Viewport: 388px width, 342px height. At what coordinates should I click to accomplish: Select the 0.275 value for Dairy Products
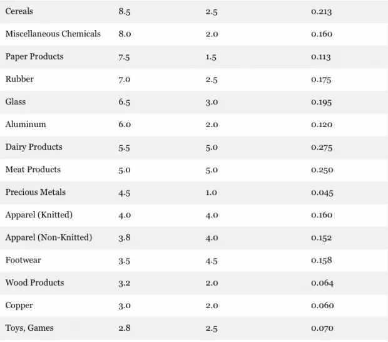pyautogui.click(x=322, y=147)
